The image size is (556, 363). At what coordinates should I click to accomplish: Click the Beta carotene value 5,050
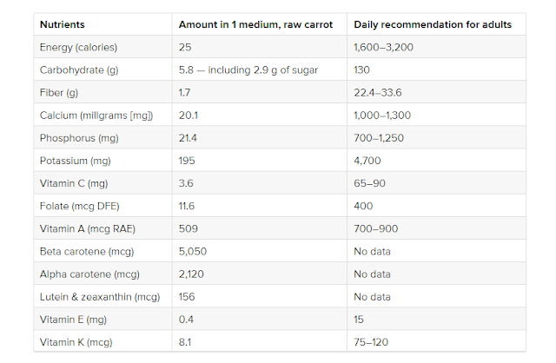click(193, 251)
